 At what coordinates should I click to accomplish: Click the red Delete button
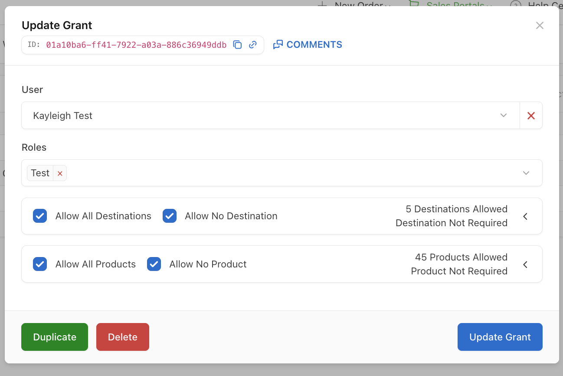click(x=123, y=337)
